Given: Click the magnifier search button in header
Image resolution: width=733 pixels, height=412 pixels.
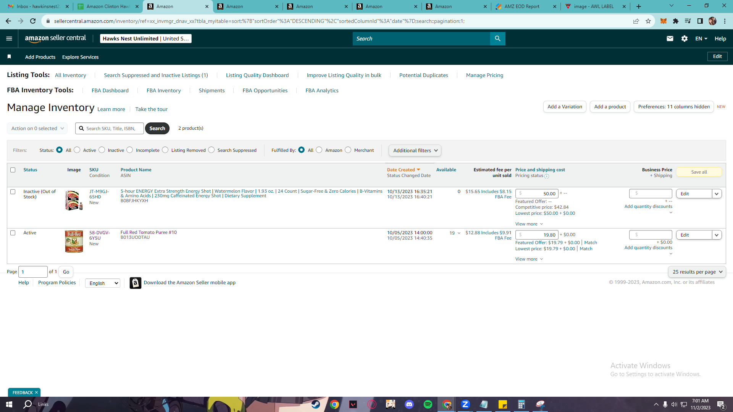Looking at the screenshot, I should (x=497, y=39).
